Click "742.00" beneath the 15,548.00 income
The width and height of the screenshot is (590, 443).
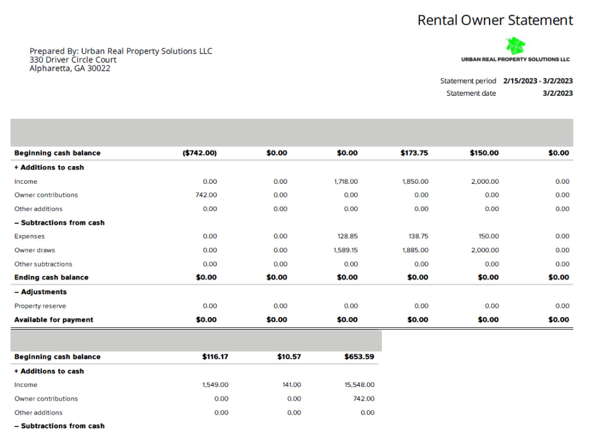pos(364,399)
